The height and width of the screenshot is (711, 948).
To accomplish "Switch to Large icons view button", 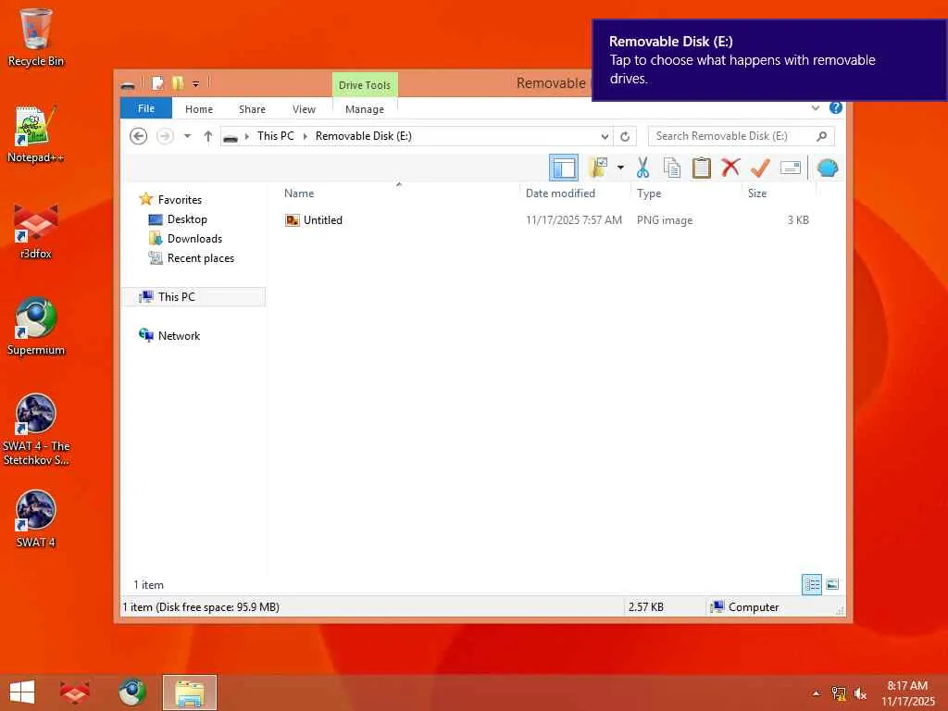I will pyautogui.click(x=832, y=584).
